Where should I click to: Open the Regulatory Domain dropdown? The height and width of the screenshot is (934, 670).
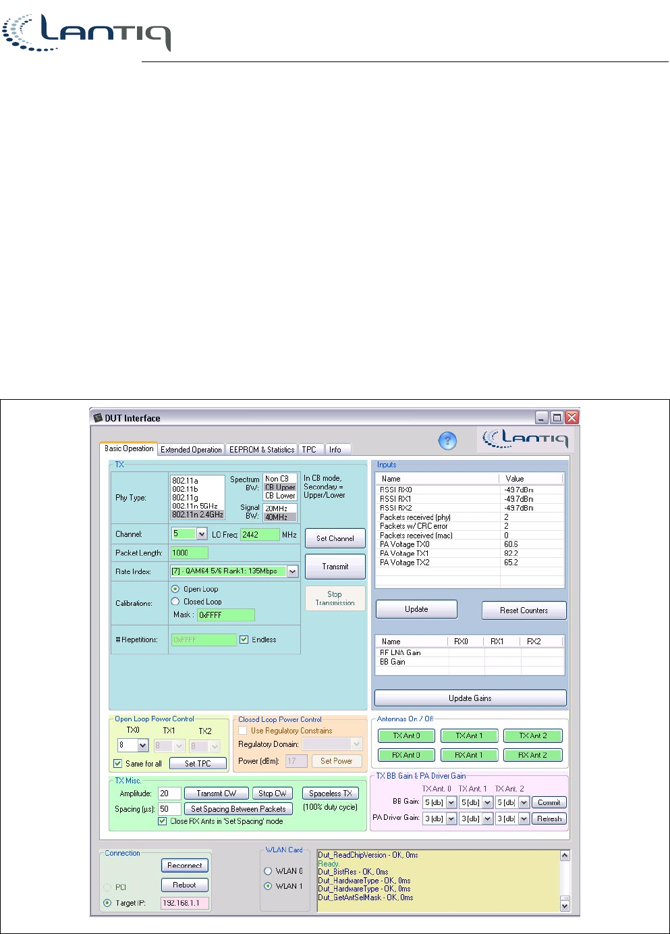[357, 744]
